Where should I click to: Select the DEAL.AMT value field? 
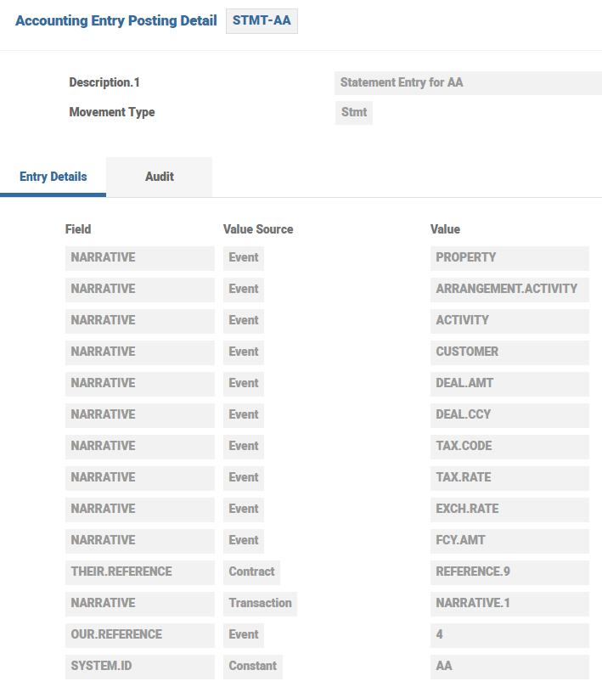click(509, 384)
